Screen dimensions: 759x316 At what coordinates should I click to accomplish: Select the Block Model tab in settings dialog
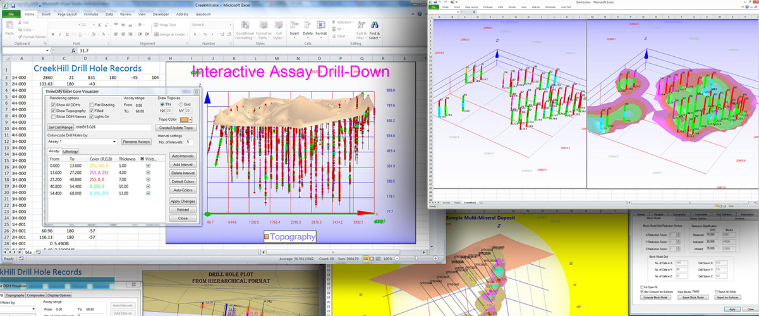(x=653, y=219)
